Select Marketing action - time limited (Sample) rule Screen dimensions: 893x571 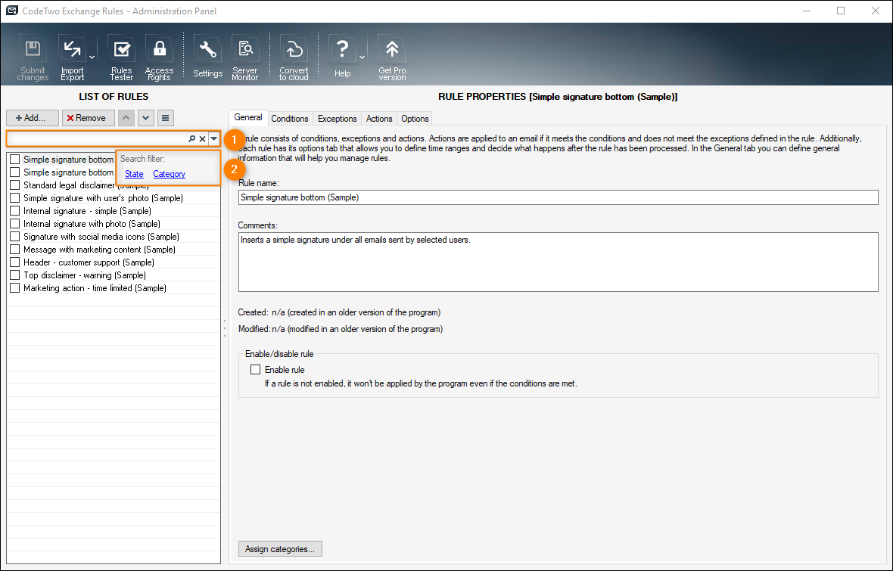(95, 288)
